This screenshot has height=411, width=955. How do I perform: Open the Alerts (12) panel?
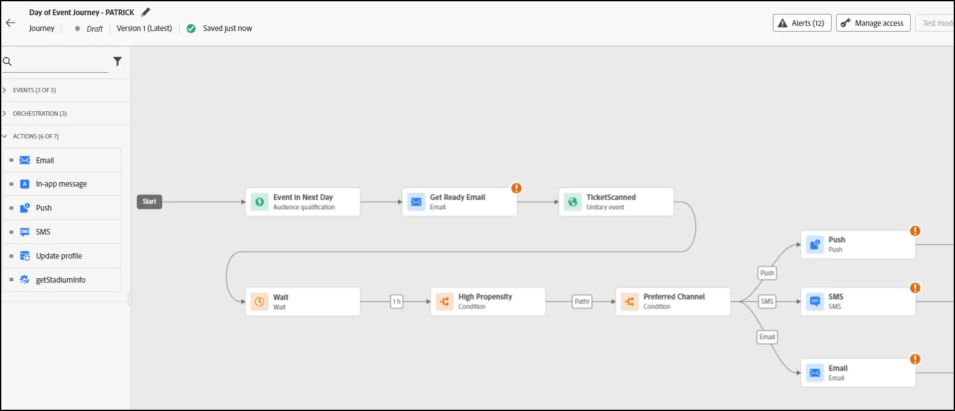802,23
